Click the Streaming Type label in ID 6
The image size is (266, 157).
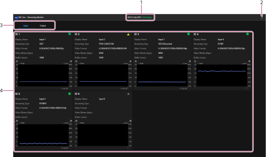click(82, 104)
